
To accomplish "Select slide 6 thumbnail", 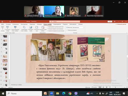I will (x=5, y=56).
